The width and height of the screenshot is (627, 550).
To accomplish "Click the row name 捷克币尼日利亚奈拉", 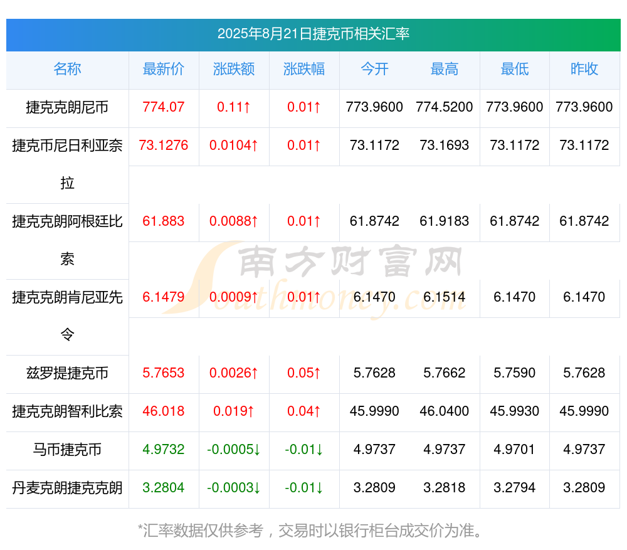I will point(67,164).
